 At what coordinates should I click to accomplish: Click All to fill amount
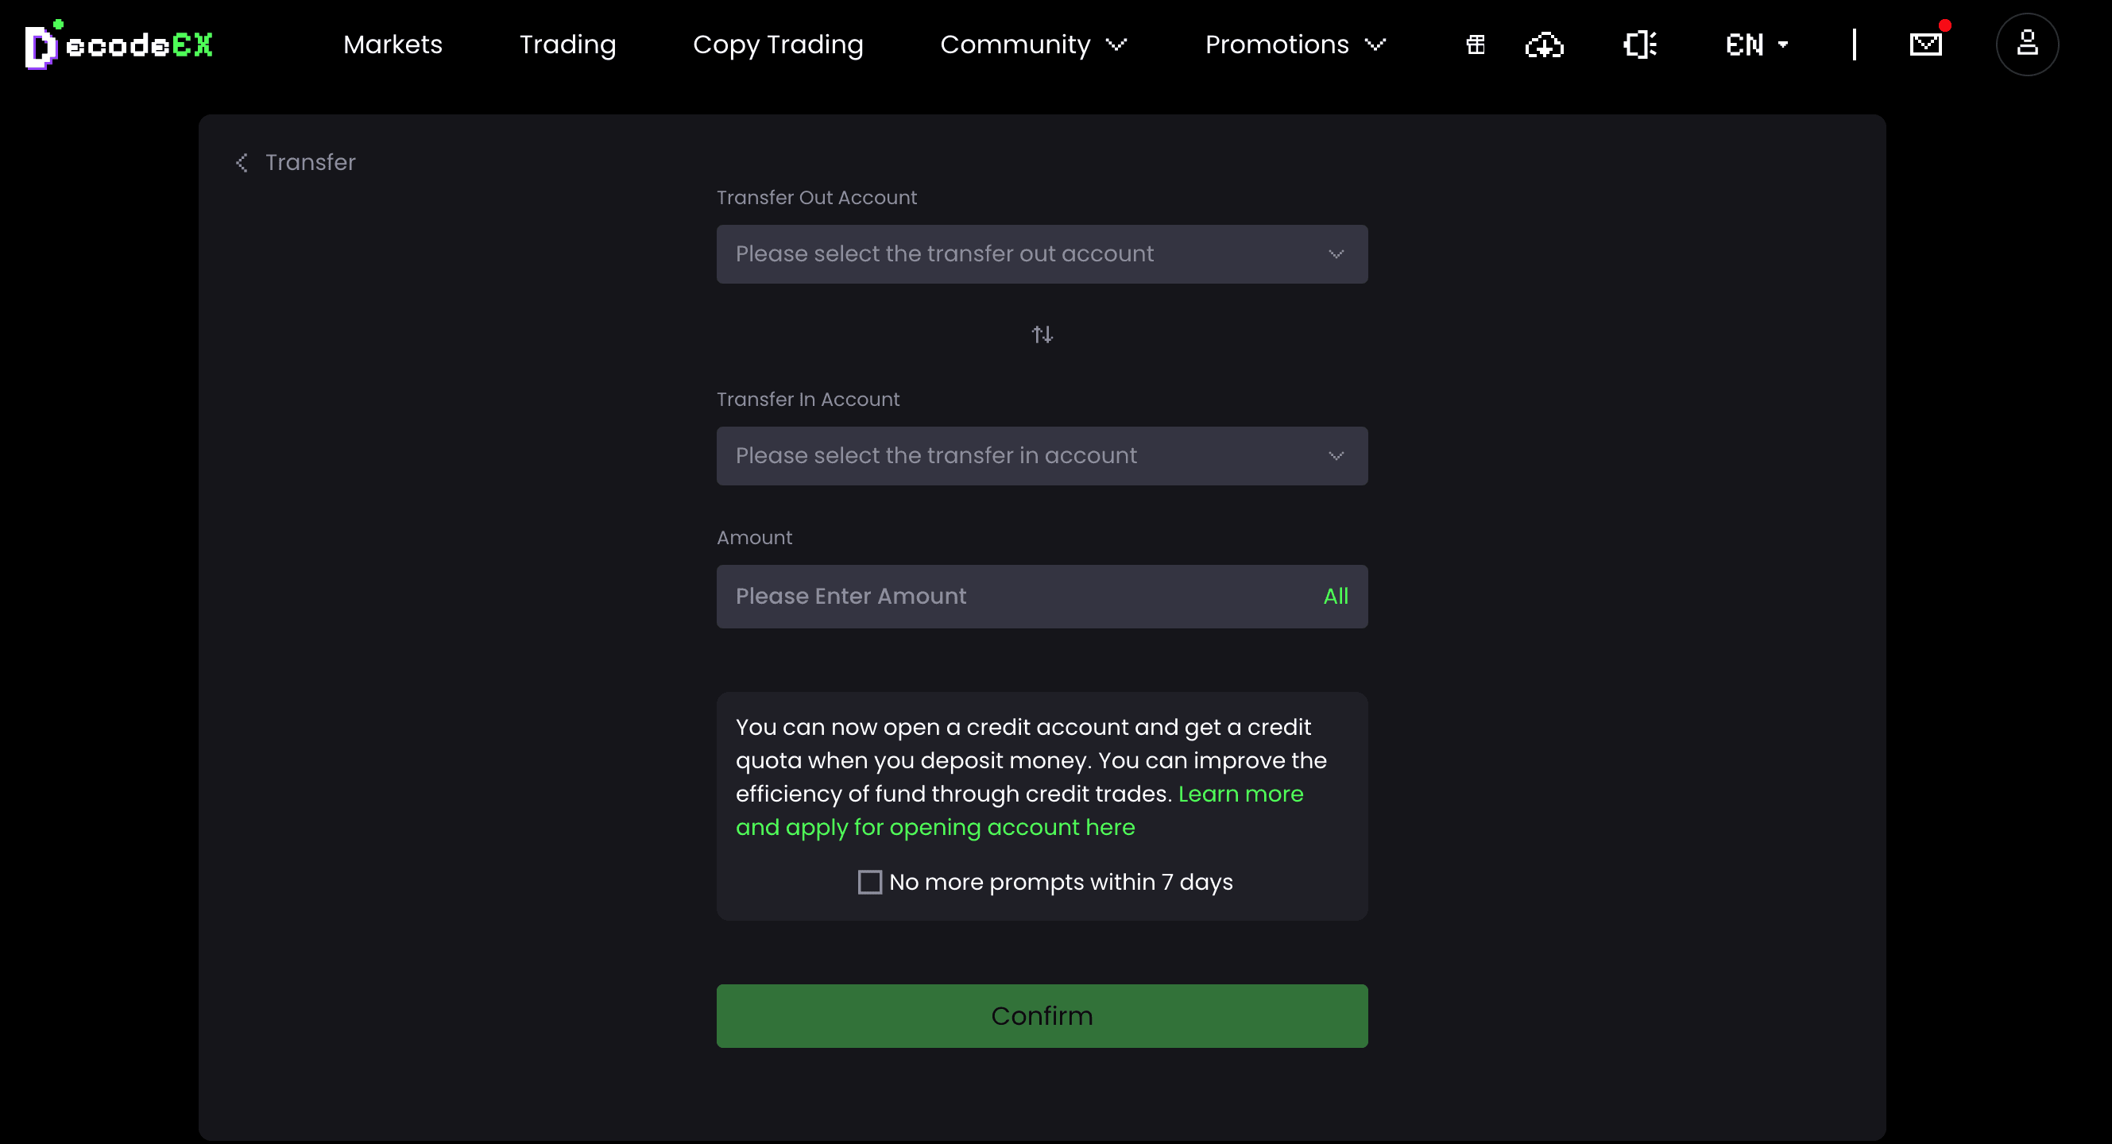(1336, 596)
